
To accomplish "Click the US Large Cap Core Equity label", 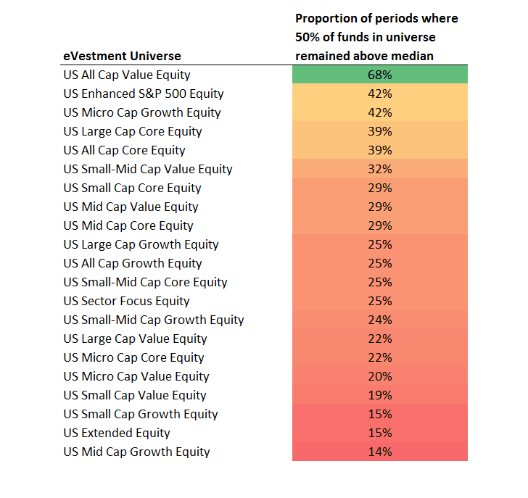I will pyautogui.click(x=133, y=131).
